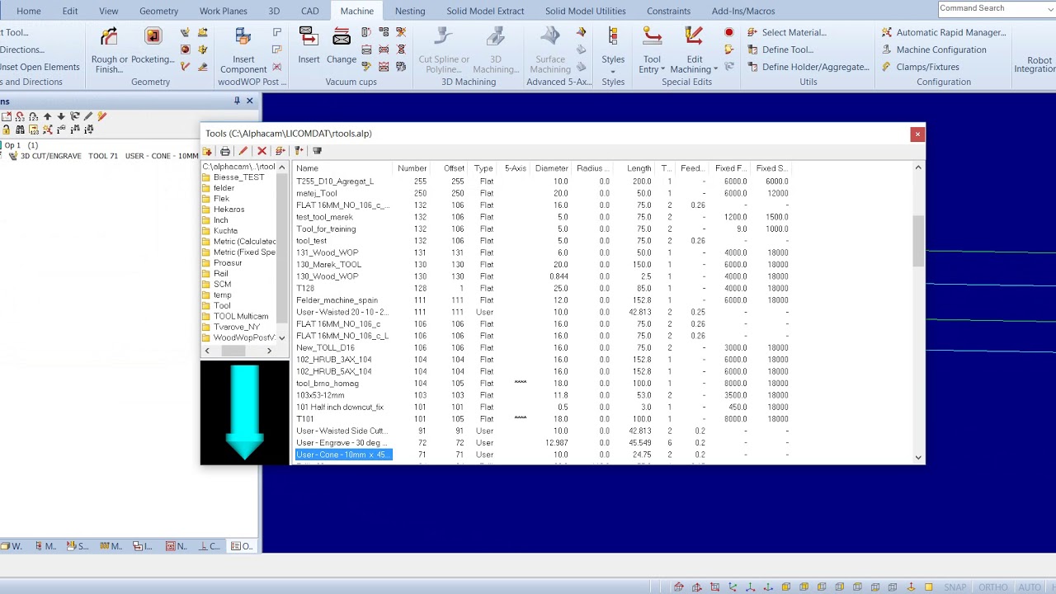1056x594 pixels.
Task: Switch to the Geometry tab
Action: pyautogui.click(x=158, y=11)
